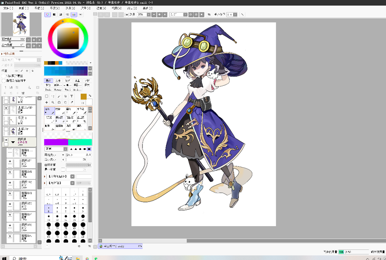Viewport: 386px width, 260px height.
Task: Pick the blue swatch in color history
Action: (60, 63)
